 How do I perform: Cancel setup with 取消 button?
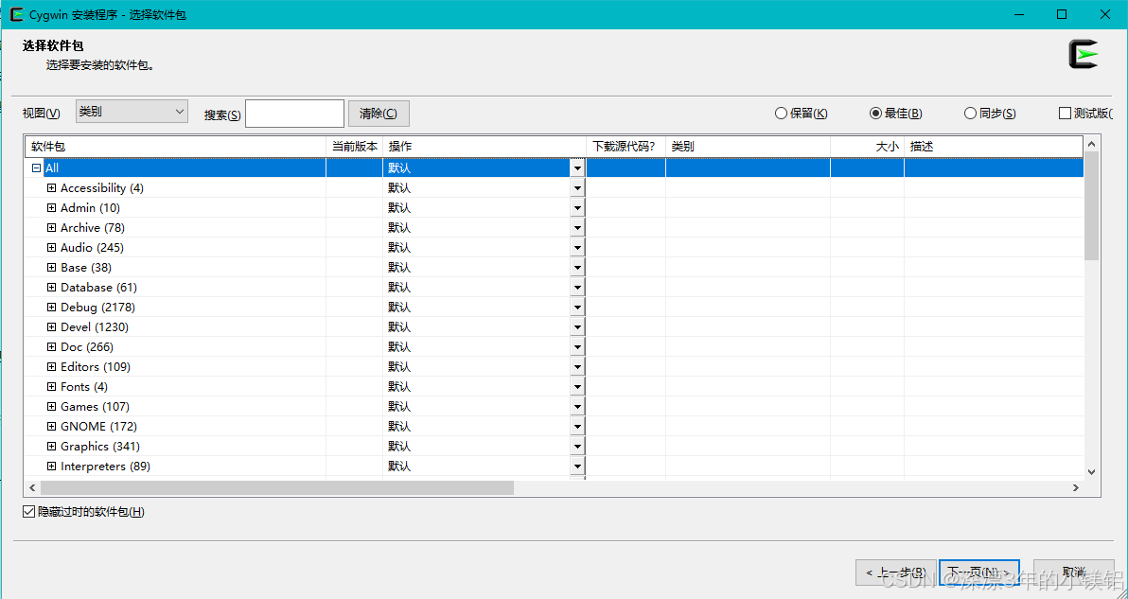[x=1073, y=573]
